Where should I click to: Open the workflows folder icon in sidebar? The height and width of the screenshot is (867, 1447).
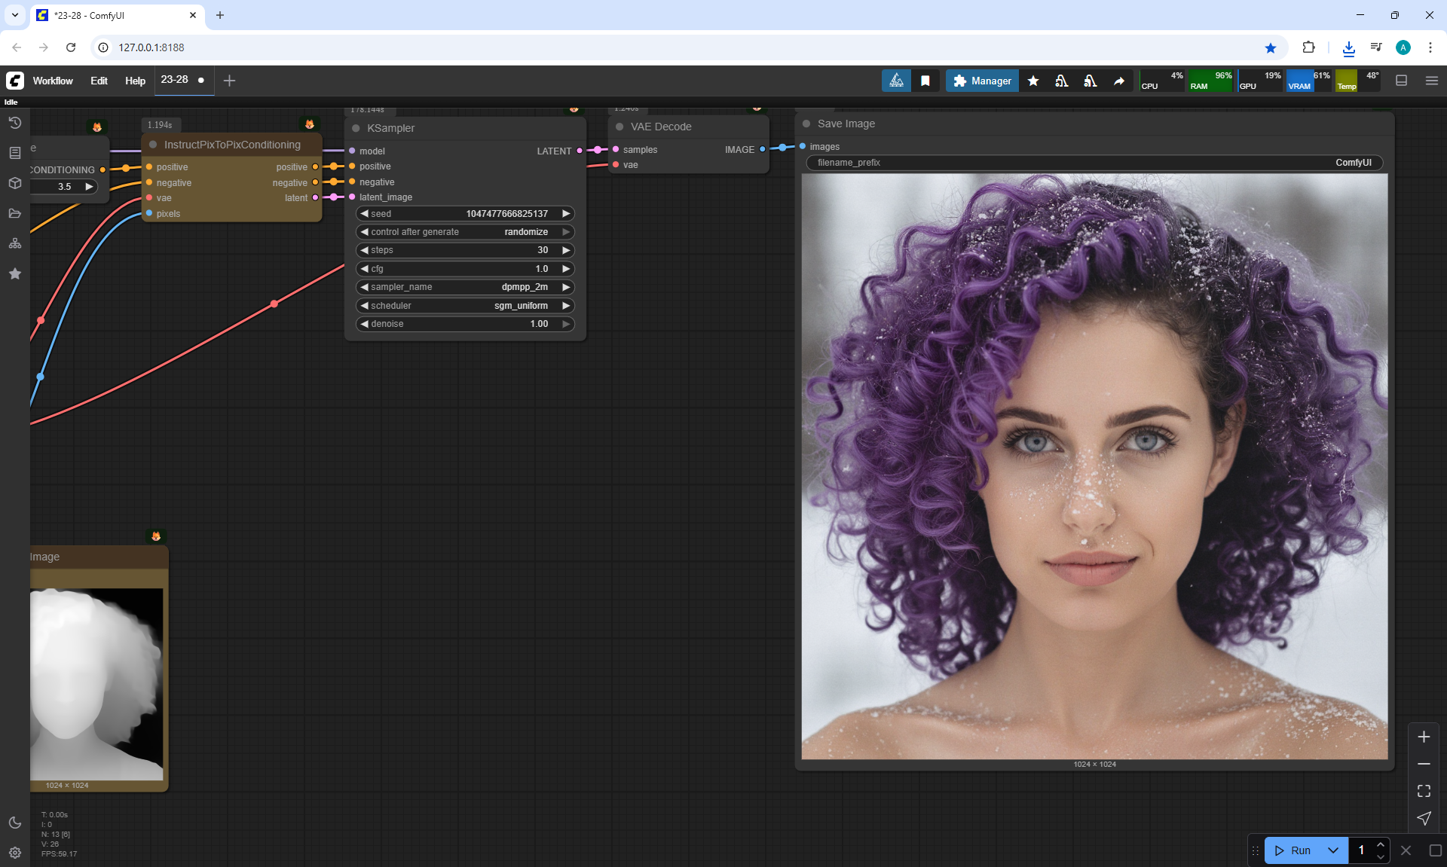(14, 213)
